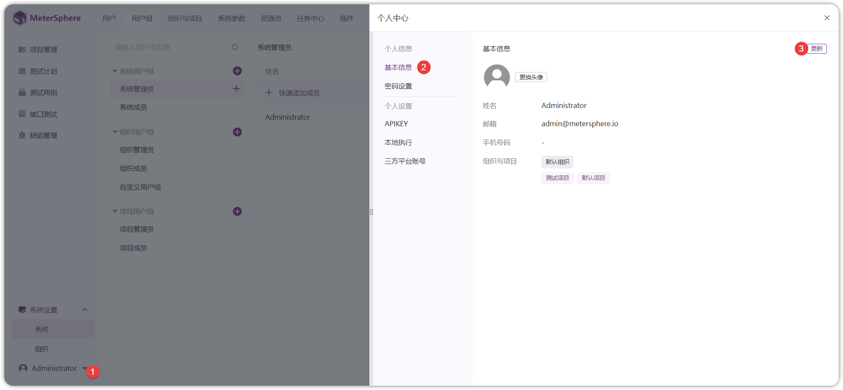This screenshot has height=390, width=843.
Task: Collapse the 组织用户组 tree section
Action: click(115, 132)
